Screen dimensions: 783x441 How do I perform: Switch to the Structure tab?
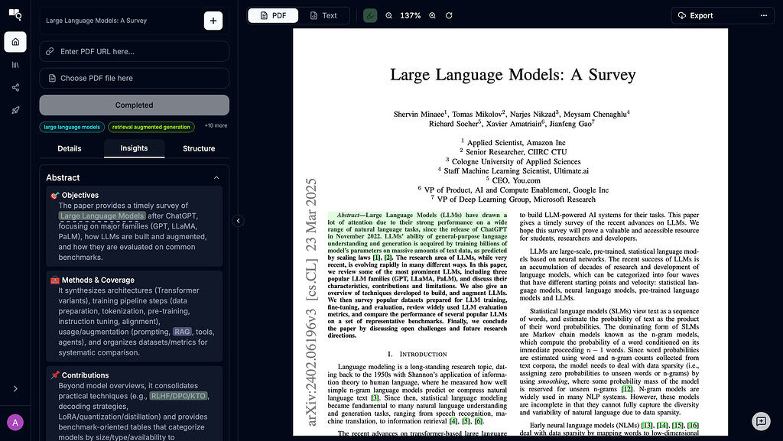[199, 149]
